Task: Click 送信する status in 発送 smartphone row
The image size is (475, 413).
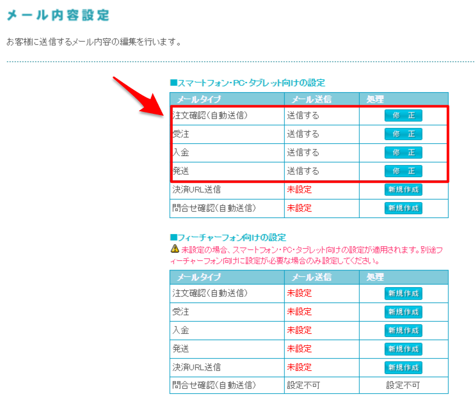Action: pyautogui.click(x=303, y=171)
